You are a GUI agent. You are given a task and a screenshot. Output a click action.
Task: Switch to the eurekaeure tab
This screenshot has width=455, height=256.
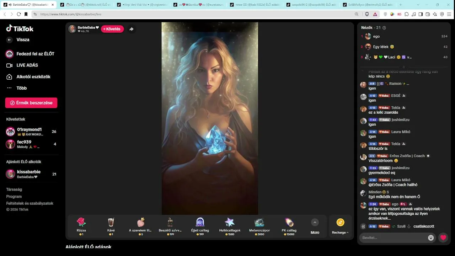coord(198,5)
